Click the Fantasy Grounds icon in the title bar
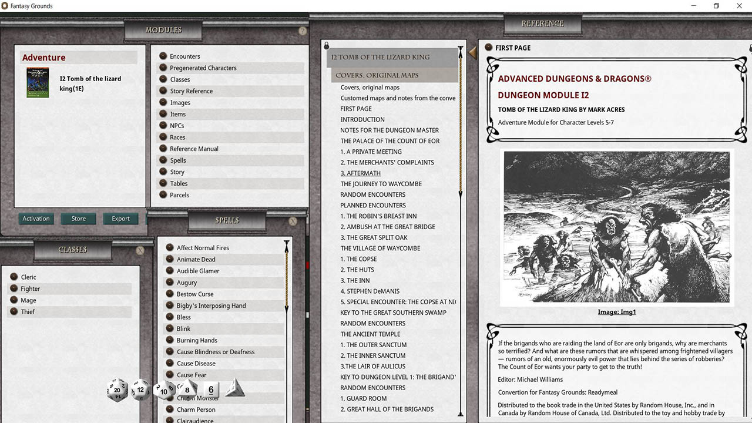The width and height of the screenshot is (752, 423). [6, 6]
